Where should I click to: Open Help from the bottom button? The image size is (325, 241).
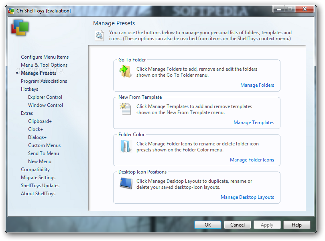pos(297,225)
